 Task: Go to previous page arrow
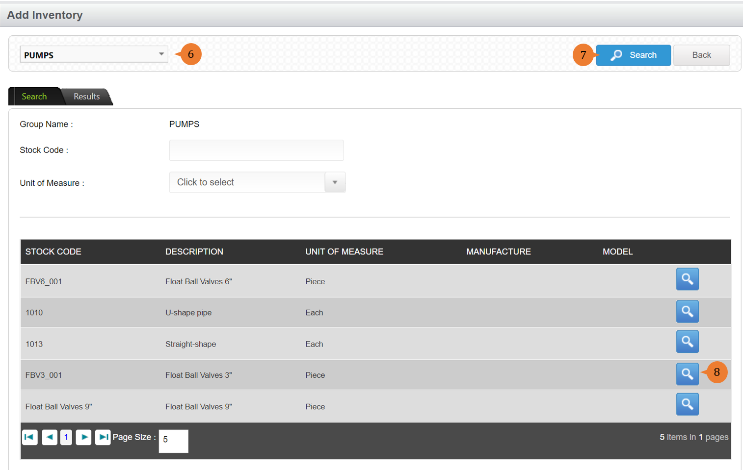(50, 437)
